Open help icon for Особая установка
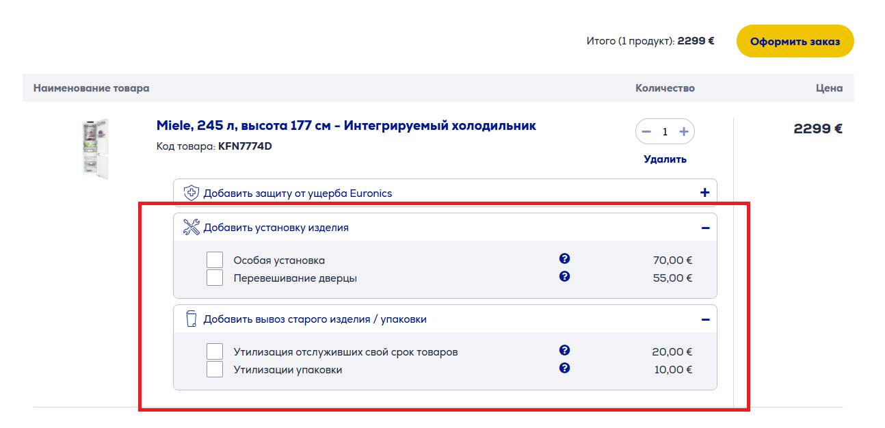885x428 pixels. pyautogui.click(x=564, y=258)
